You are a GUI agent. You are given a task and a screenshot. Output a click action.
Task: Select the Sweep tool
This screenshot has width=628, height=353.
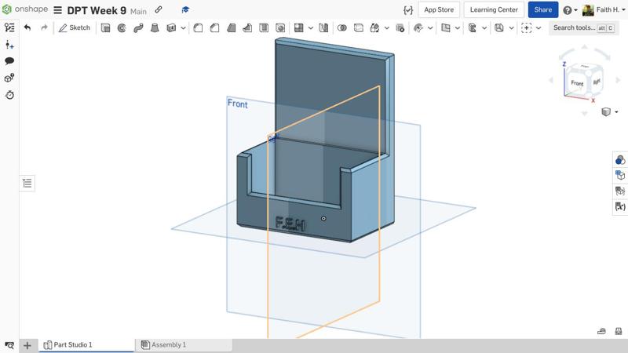[x=138, y=27]
